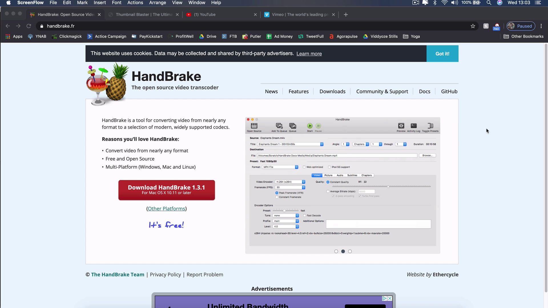
Task: Select Peak Framerate (VFR) radio button
Action: (x=277, y=193)
